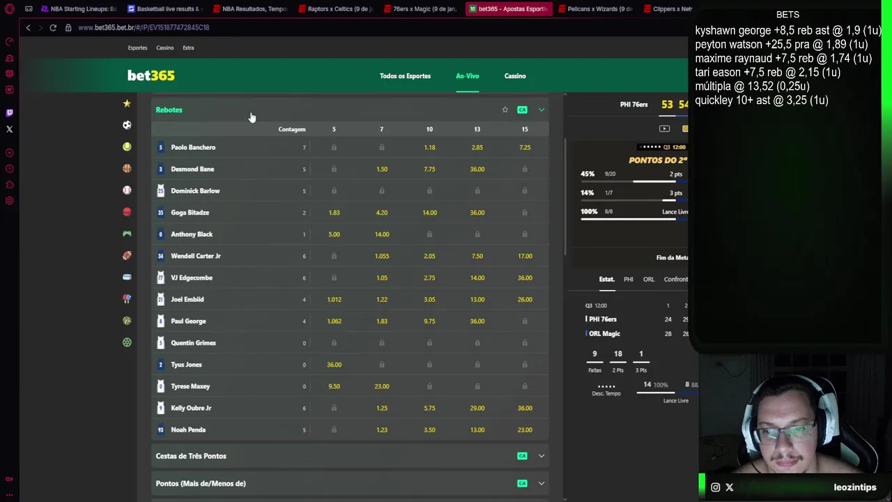This screenshot has width=892, height=502.
Task: Toggle CA badge on Pontos Mais de/Menos de
Action: [522, 483]
